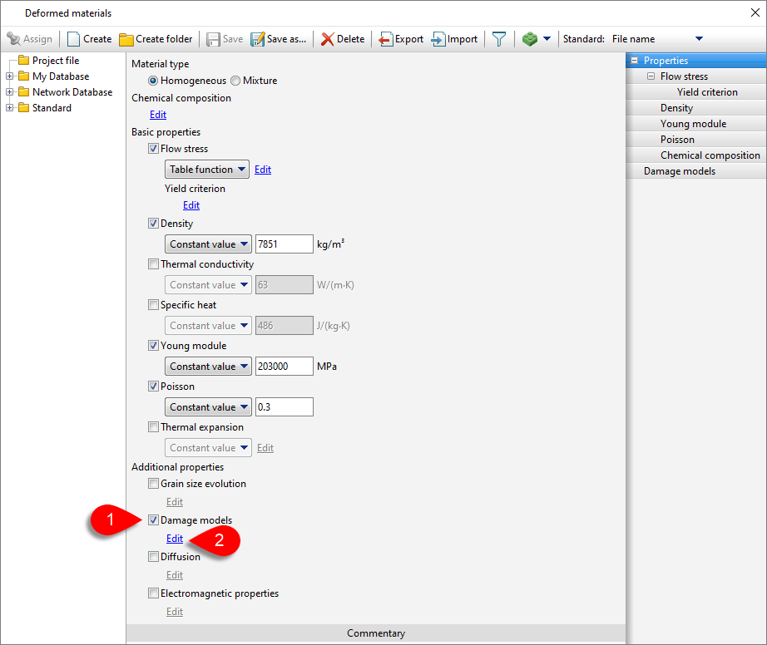This screenshot has width=767, height=645.
Task: Edit the Chemical composition
Action: 157,114
